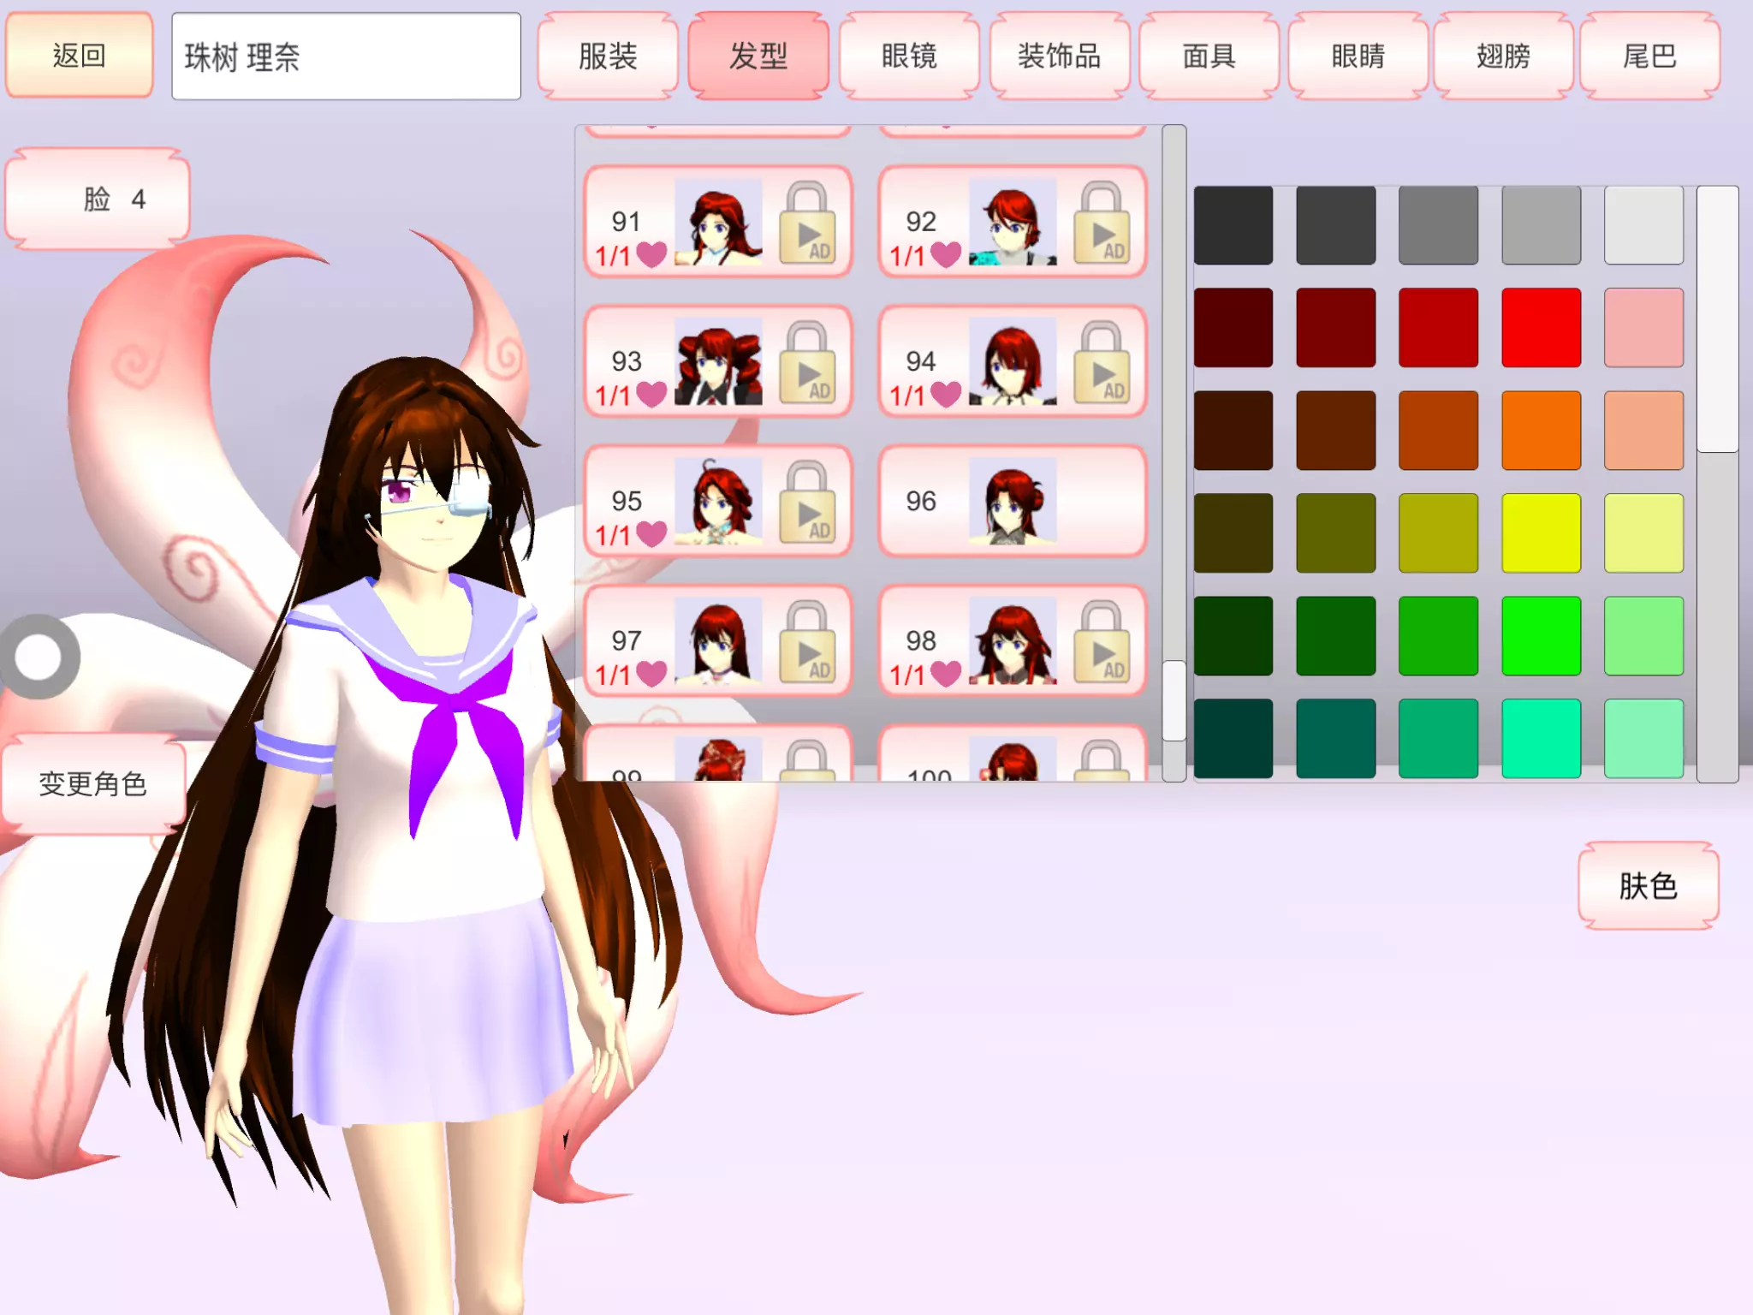The image size is (1753, 1315).
Task: Open the 翅膀 wings tab
Action: pos(1503,57)
